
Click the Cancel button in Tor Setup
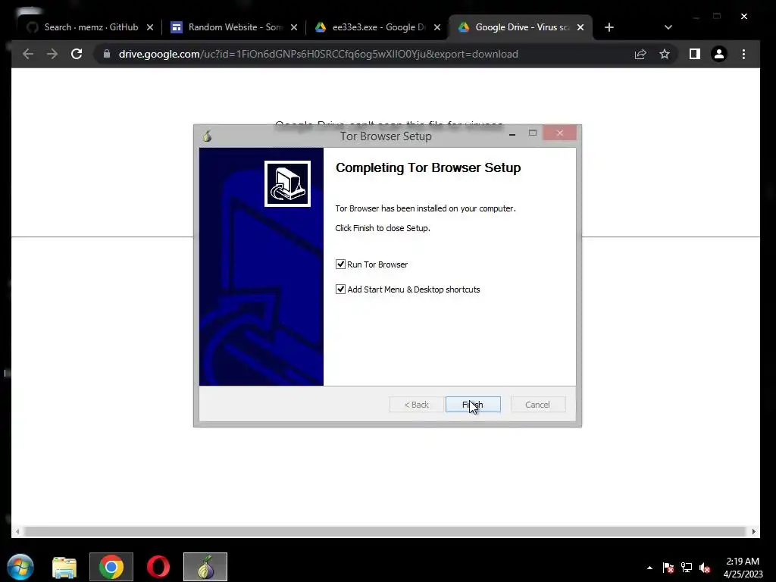pyautogui.click(x=537, y=405)
